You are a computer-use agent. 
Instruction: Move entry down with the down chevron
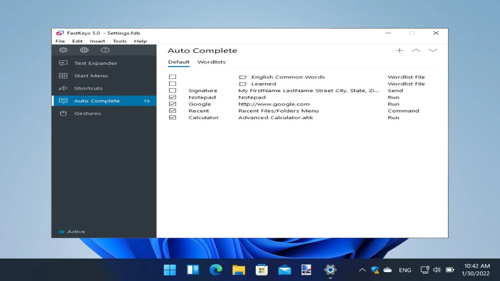(x=433, y=50)
